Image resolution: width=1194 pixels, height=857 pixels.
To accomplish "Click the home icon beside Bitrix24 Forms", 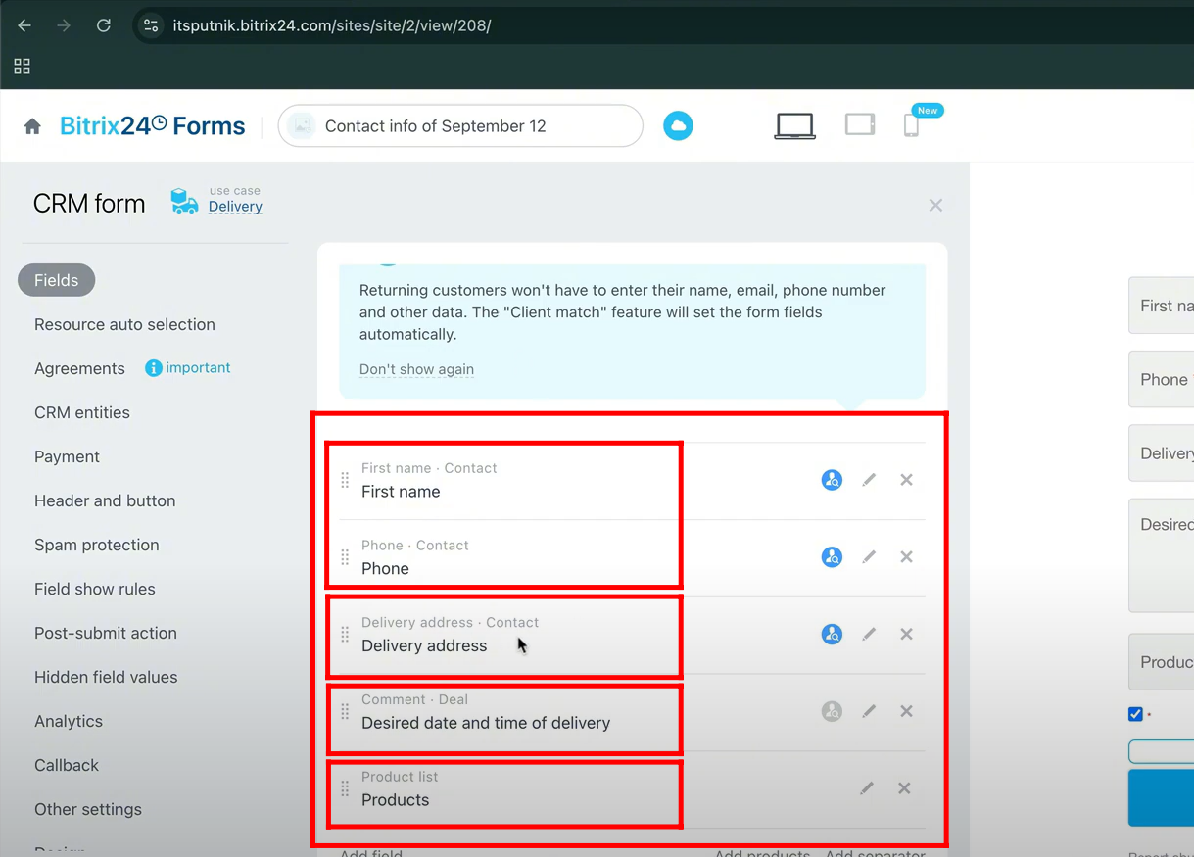I will (x=32, y=126).
